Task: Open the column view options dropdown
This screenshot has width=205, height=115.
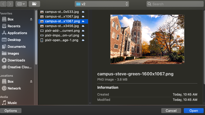Action: point(21,4)
